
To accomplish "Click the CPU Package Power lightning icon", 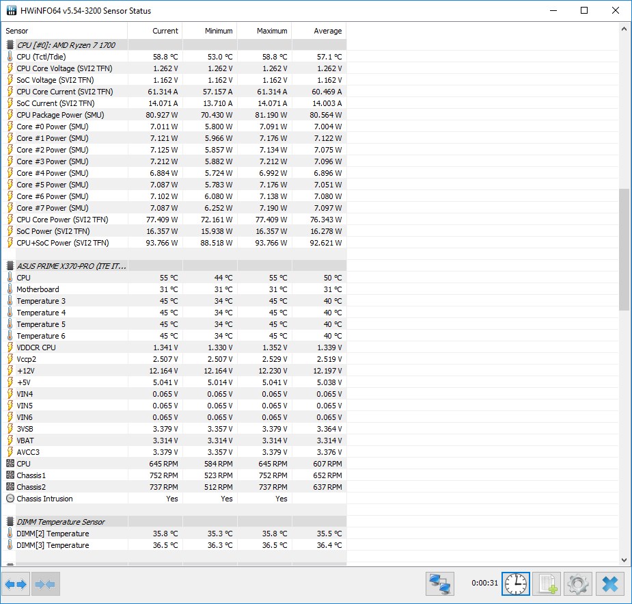I will (10, 115).
